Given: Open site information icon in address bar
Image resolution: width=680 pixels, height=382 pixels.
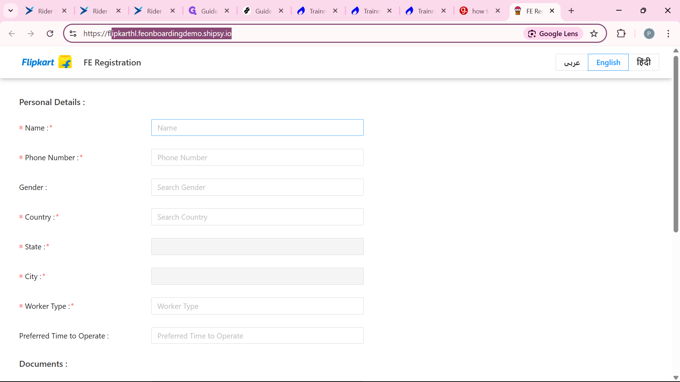Looking at the screenshot, I should pyautogui.click(x=73, y=34).
